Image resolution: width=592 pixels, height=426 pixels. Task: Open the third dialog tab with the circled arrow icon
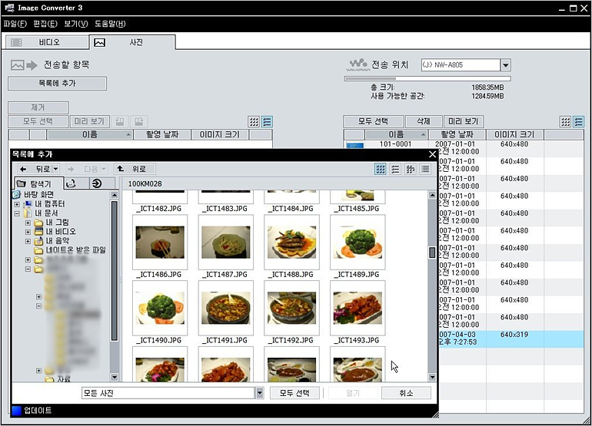[x=97, y=183]
